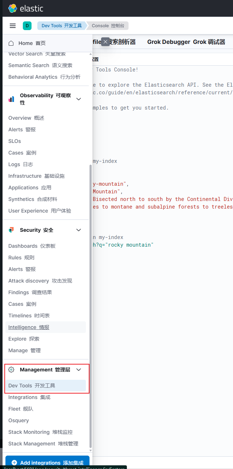Screen dimensions: 233x469
Task: Collapse the Security section chevron
Action: coord(79,230)
